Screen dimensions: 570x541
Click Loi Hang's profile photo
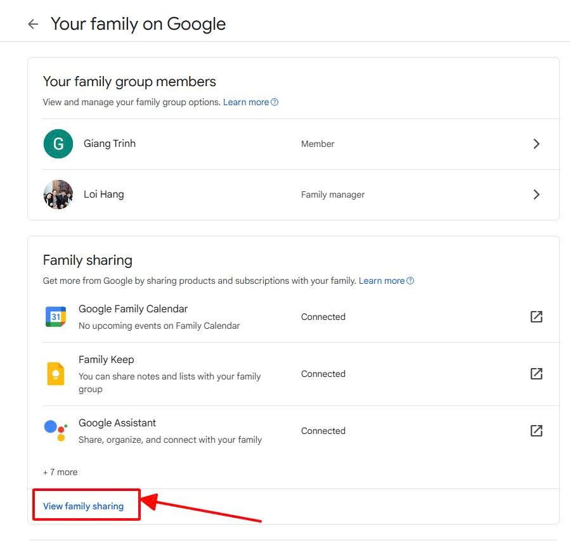[x=58, y=194]
